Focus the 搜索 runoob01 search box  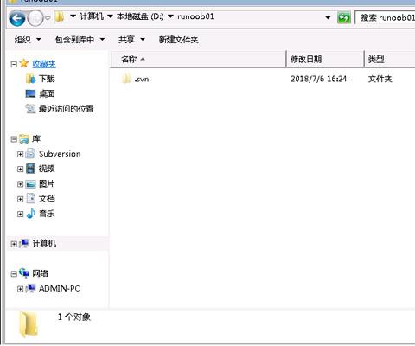tap(385, 18)
